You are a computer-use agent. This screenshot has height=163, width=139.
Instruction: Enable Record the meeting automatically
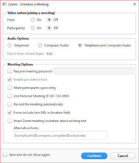pos(10,104)
